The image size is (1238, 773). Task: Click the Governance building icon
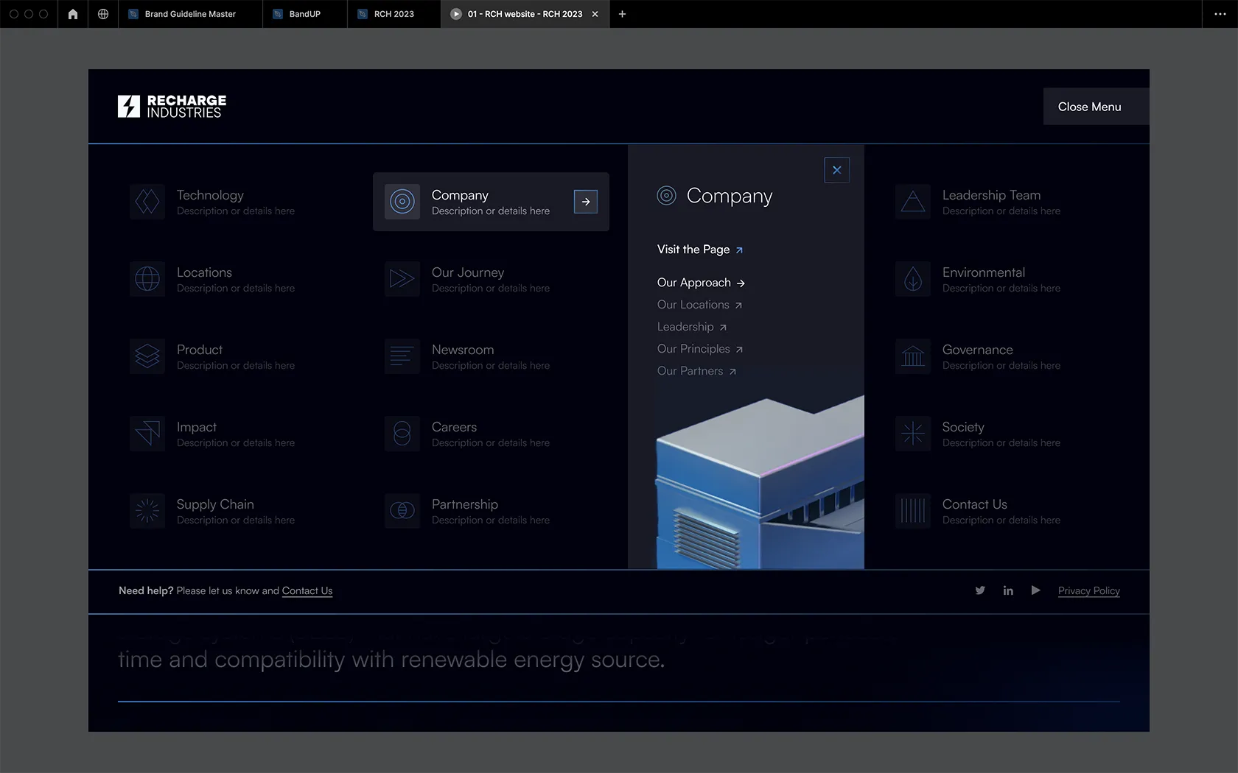coord(912,356)
